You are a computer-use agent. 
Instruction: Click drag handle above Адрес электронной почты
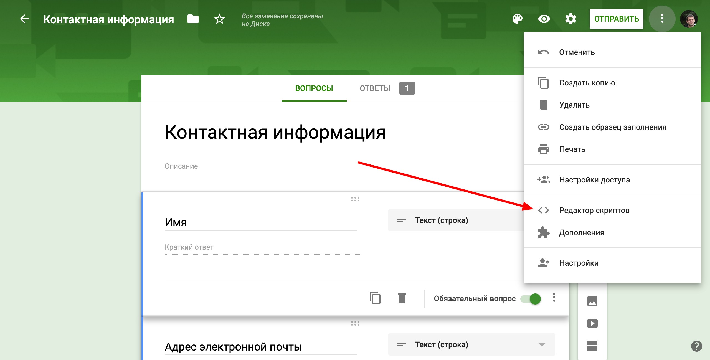tap(355, 323)
